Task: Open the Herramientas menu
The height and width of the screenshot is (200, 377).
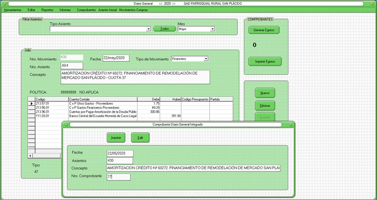Action: 13,10
